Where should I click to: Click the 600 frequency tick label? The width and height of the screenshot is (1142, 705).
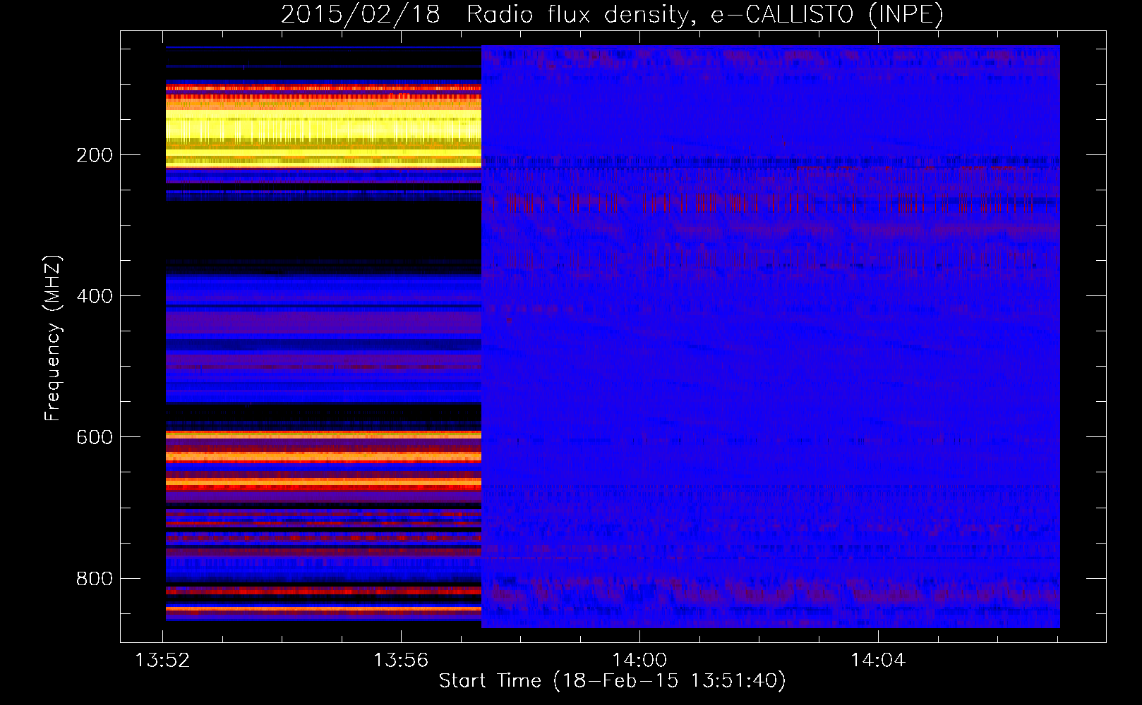(95, 437)
